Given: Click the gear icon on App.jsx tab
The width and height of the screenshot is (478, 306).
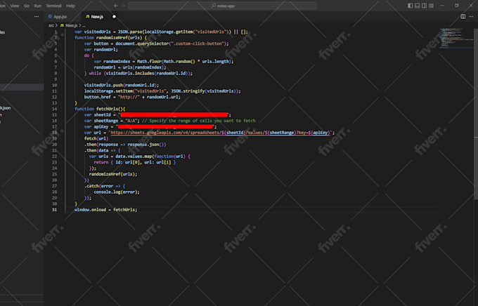Looking at the screenshot, I should tap(50, 16).
